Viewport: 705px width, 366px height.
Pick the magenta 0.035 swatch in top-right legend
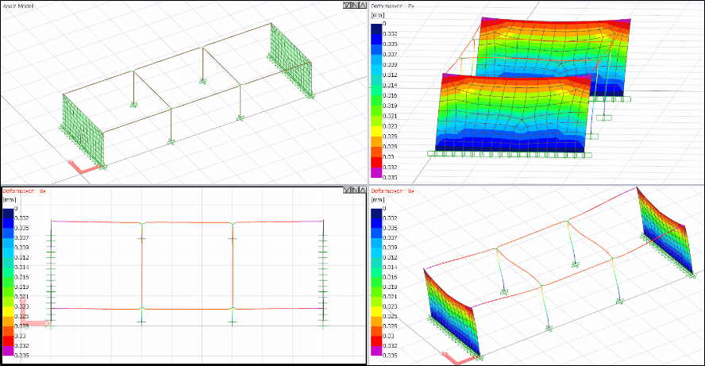tap(377, 177)
